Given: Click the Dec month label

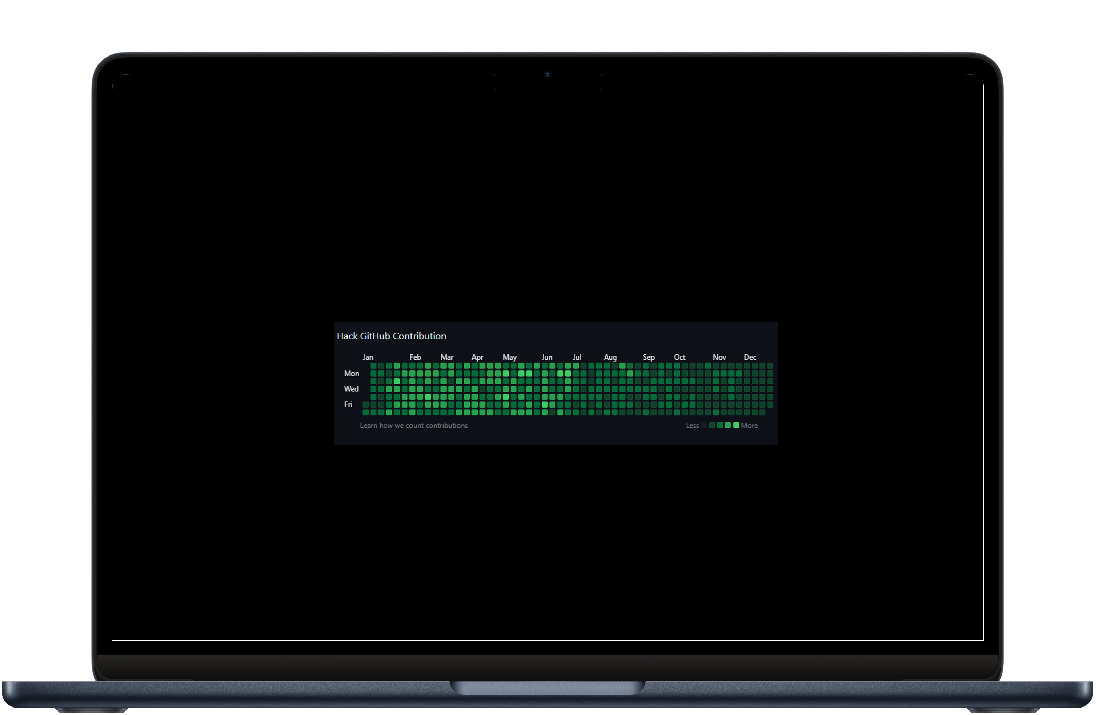Looking at the screenshot, I should (x=751, y=356).
